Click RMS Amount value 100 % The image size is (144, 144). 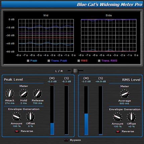[118, 127]
